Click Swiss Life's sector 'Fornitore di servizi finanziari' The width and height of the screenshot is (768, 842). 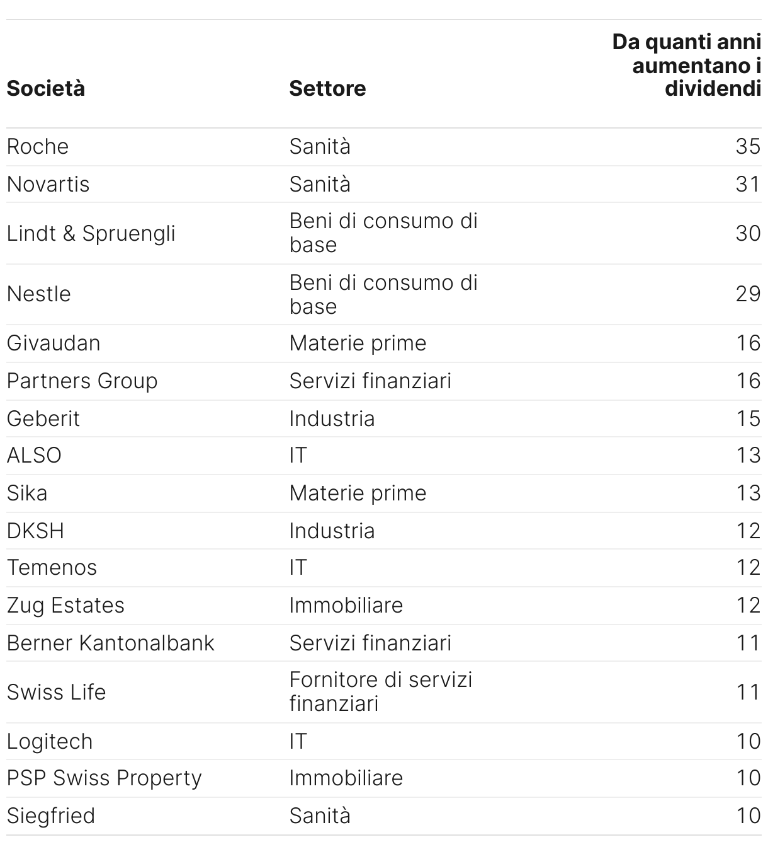point(381,691)
